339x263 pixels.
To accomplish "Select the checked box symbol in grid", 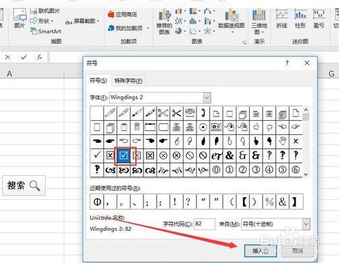I will pos(123,155).
